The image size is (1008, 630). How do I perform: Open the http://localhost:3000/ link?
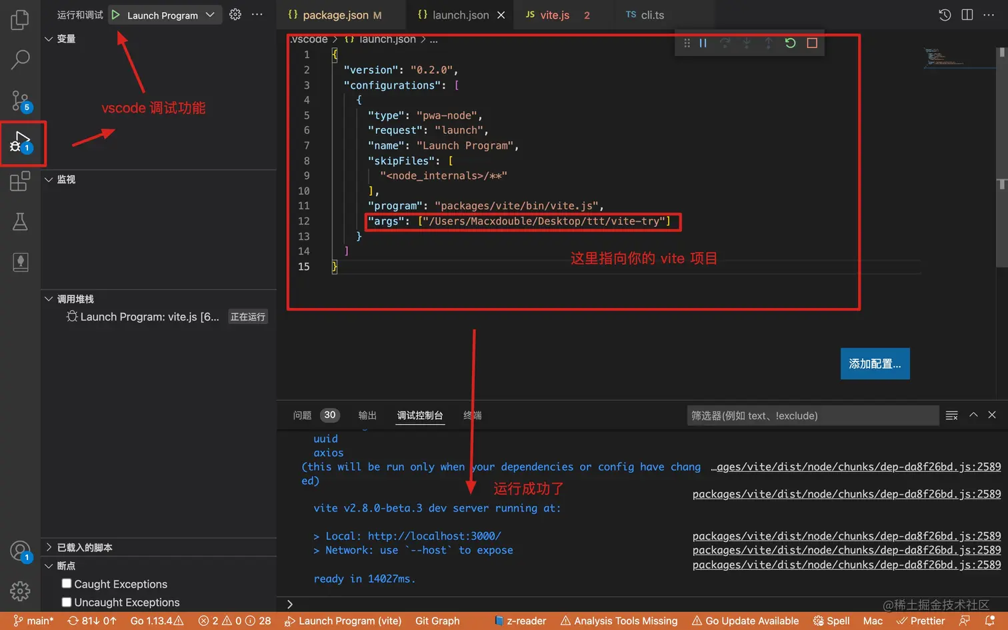pyautogui.click(x=434, y=536)
